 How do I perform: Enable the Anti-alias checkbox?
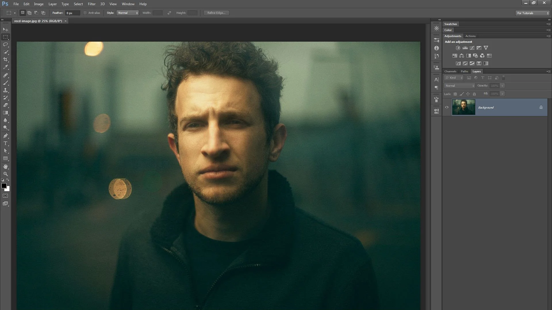[85, 13]
